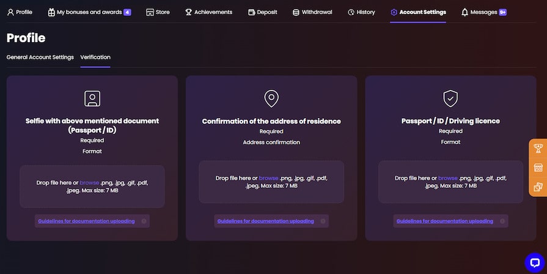Open the Deposit page
This screenshot has height=274, width=547.
(x=262, y=12)
